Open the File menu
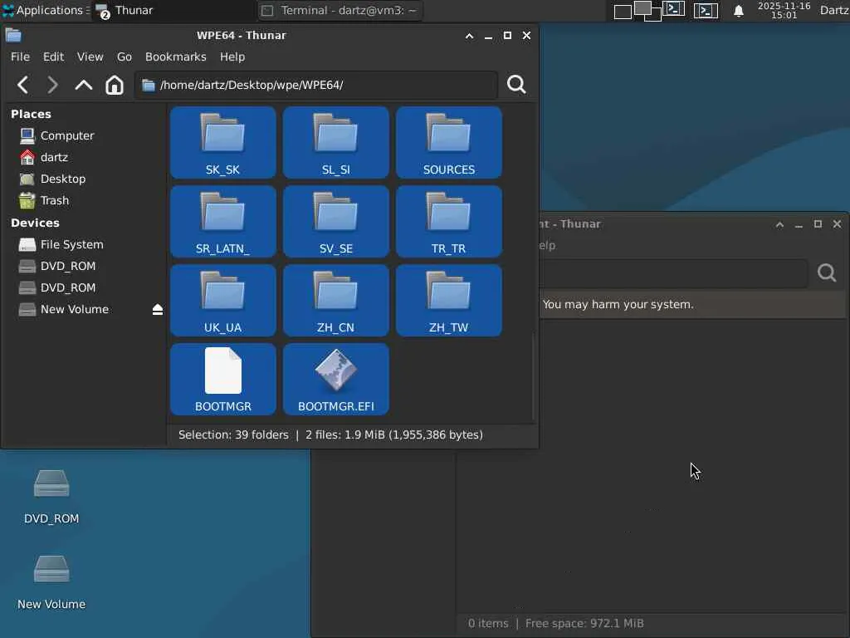This screenshot has width=850, height=638. tap(20, 56)
